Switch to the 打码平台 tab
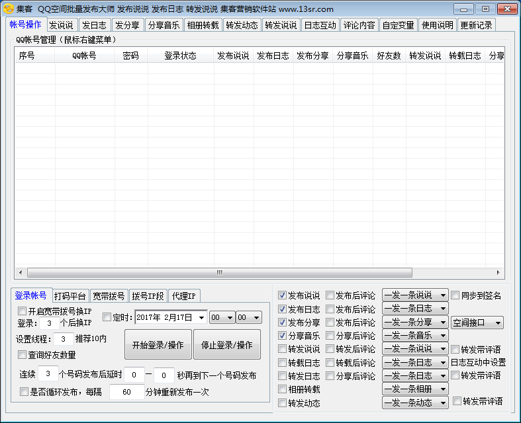521x423 pixels. (70, 296)
